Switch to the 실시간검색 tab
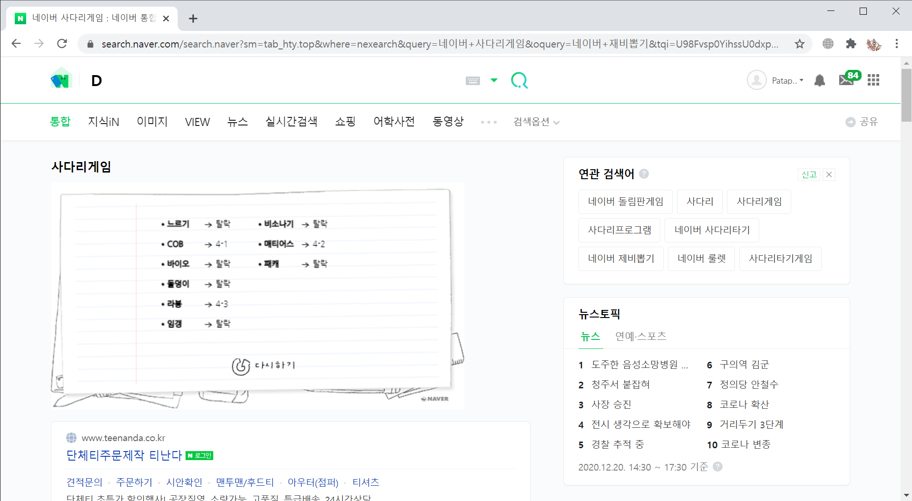This screenshot has height=501, width=912. [x=291, y=122]
